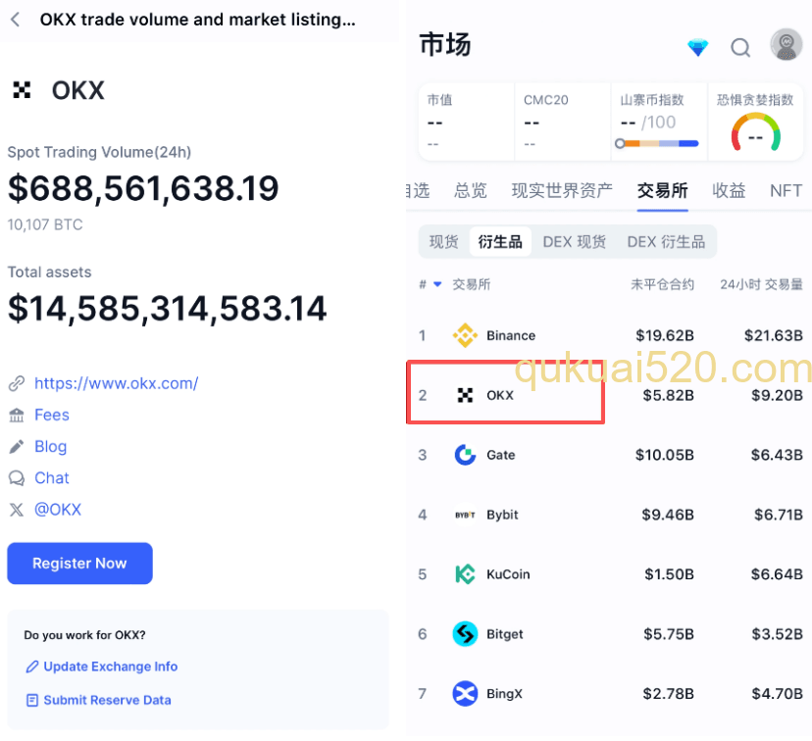Click the document icon beside Submit Reserve Data

[32, 700]
